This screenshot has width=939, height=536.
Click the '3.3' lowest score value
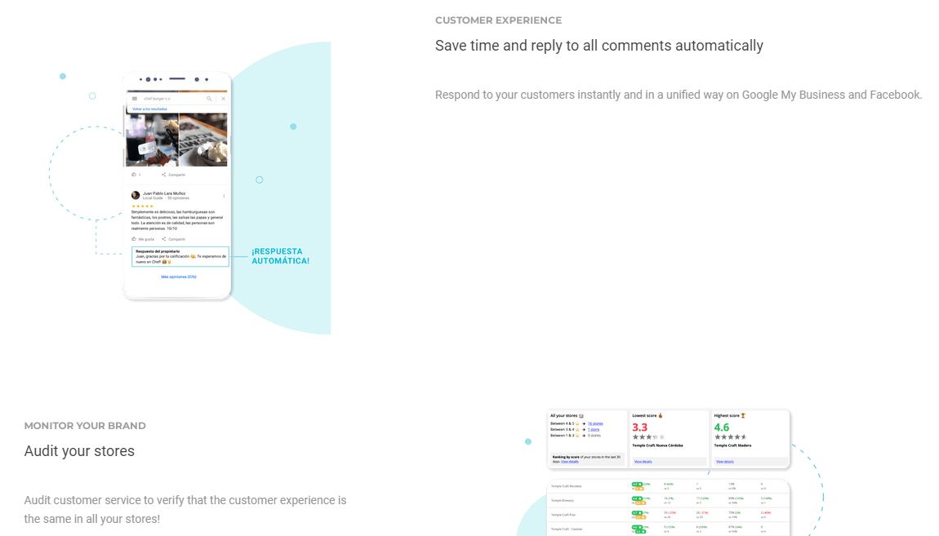[639, 427]
